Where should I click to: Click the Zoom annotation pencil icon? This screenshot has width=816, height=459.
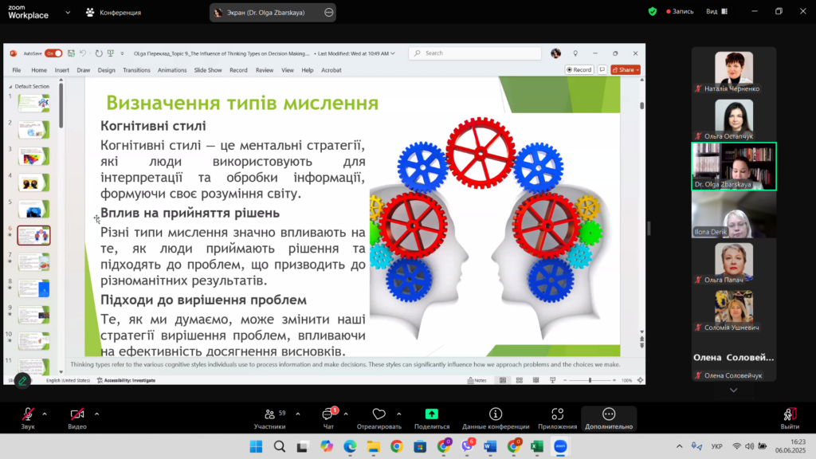coord(22,381)
